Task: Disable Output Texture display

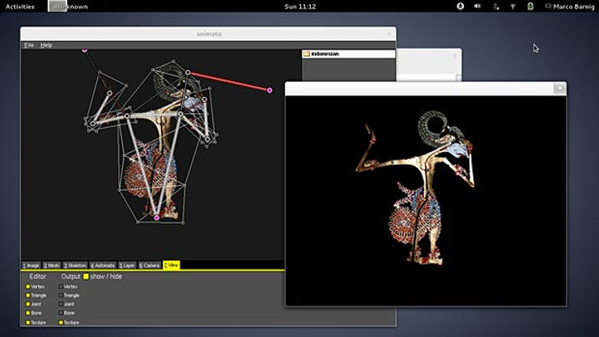Action: 61,322
